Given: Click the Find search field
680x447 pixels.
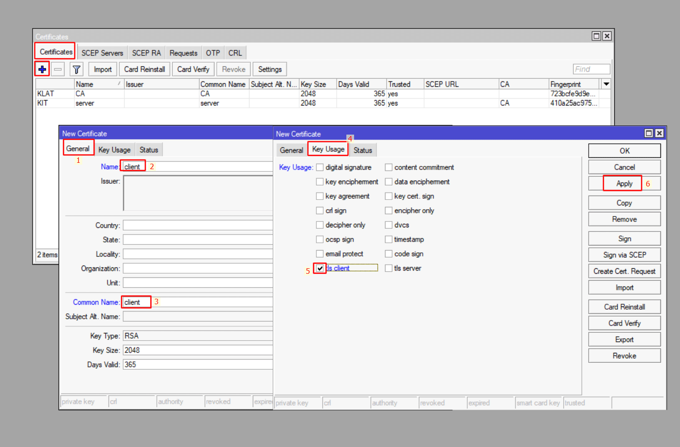Looking at the screenshot, I should (591, 69).
